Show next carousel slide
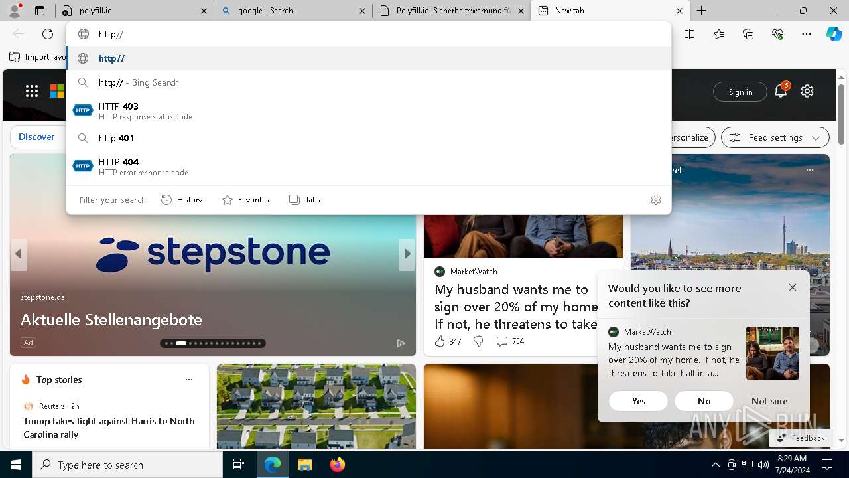The width and height of the screenshot is (849, 478). (x=407, y=254)
